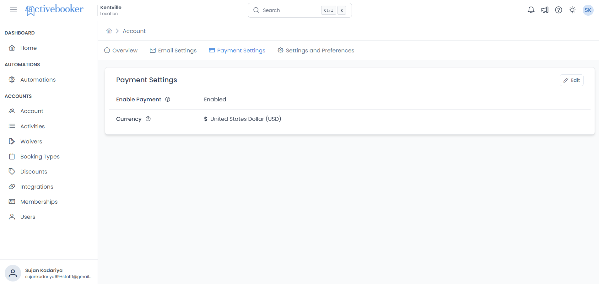
Task: Click the 'Payment Settings' card heading
Action: click(147, 80)
